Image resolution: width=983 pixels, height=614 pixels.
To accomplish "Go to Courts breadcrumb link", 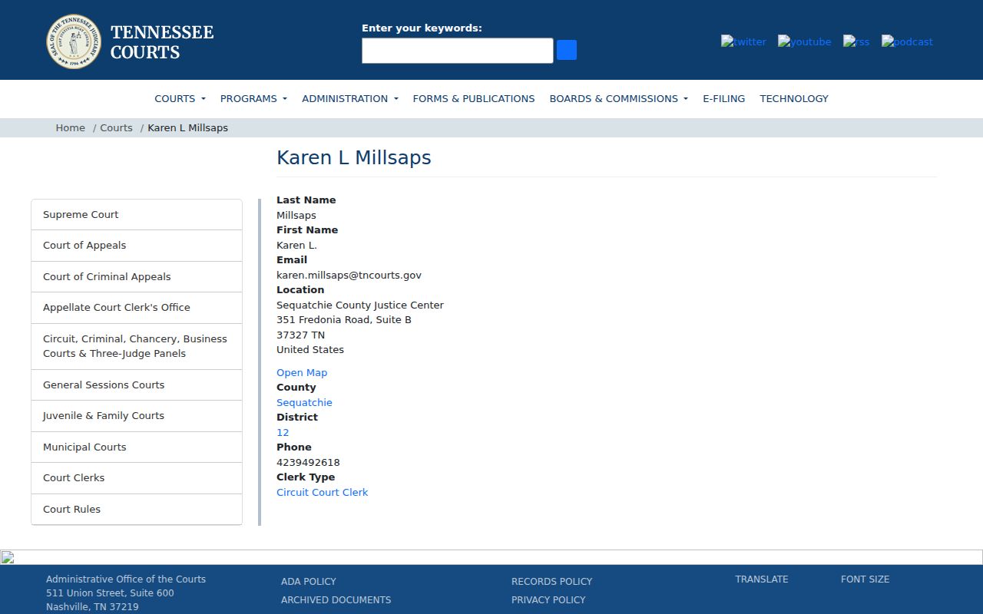I will [116, 127].
